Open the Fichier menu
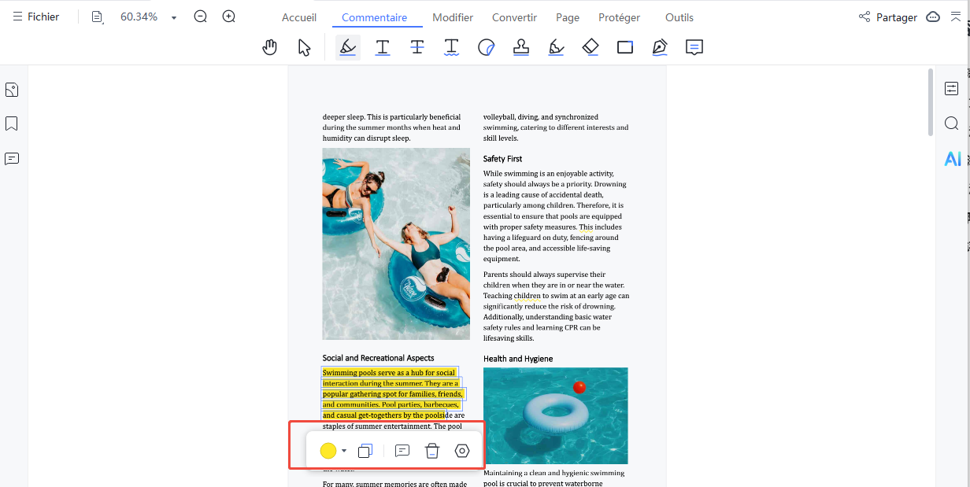Image resolution: width=970 pixels, height=487 pixels. tap(35, 17)
